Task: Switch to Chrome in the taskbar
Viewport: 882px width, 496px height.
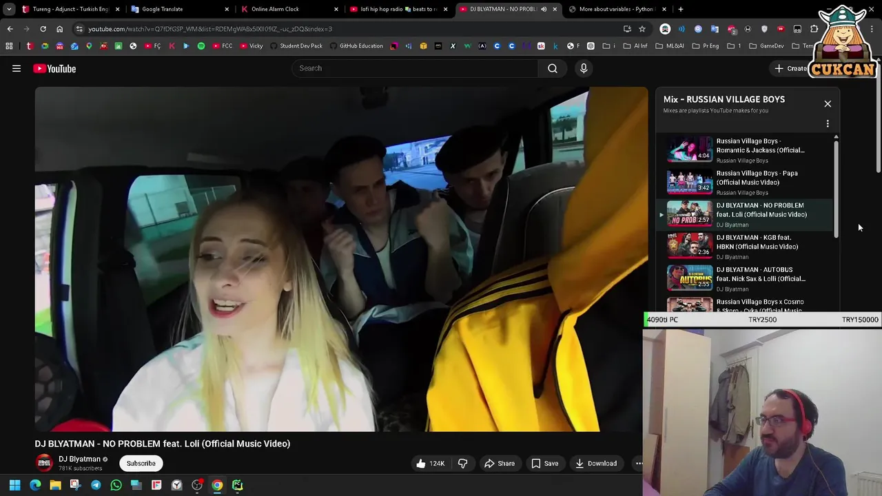Action: pos(217,485)
